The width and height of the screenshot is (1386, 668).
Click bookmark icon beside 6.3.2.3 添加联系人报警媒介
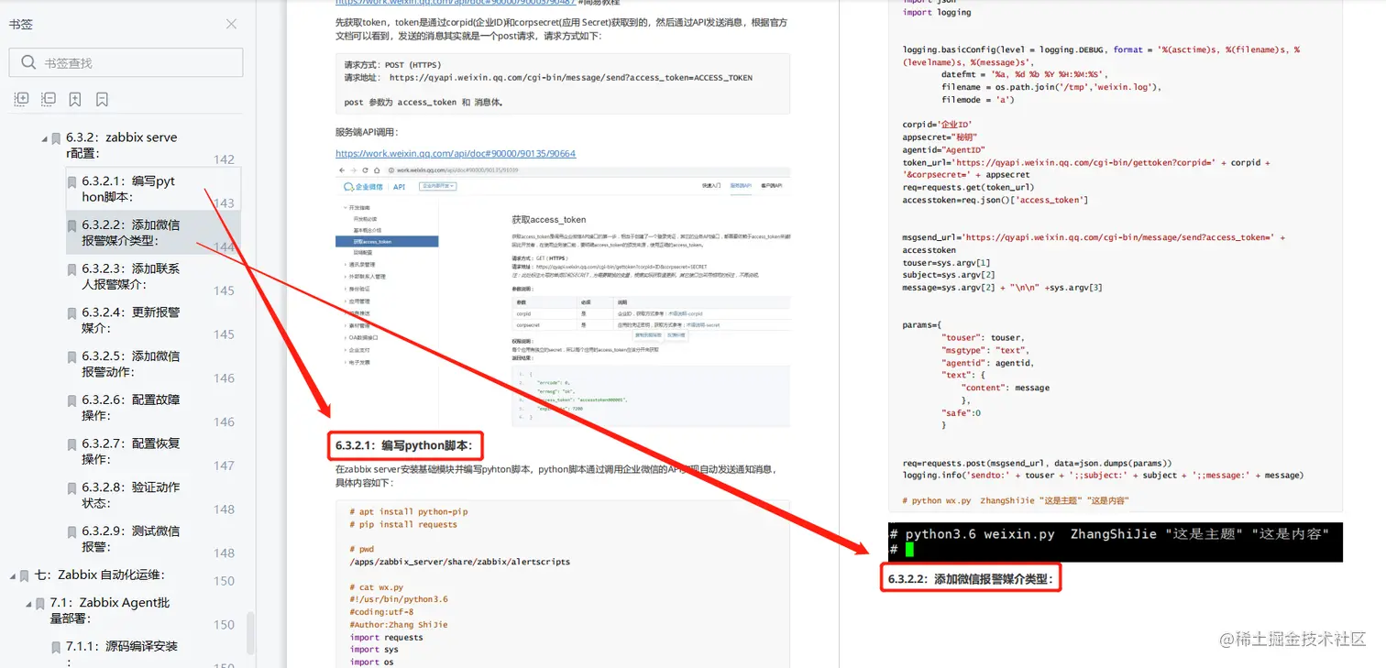71,269
